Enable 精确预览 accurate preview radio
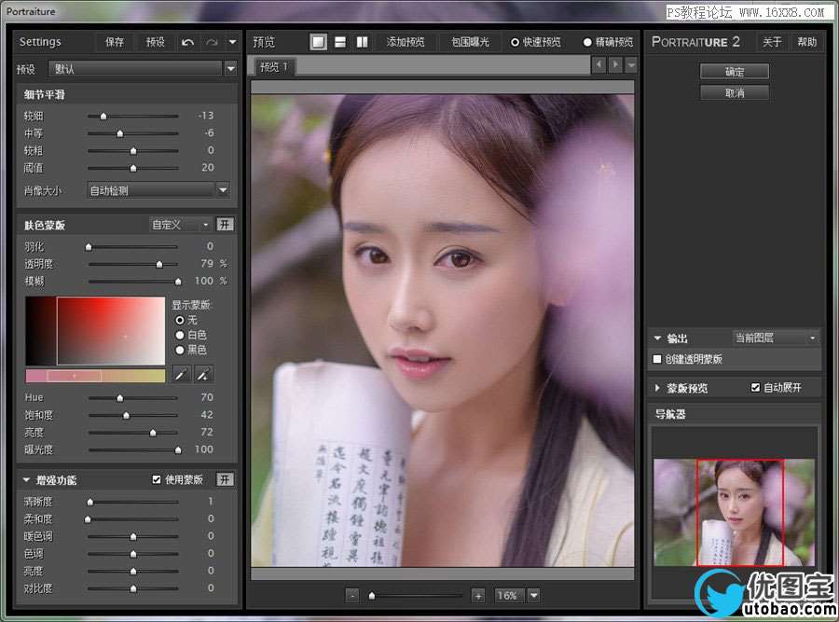Screen dimensions: 839x622 (587, 42)
